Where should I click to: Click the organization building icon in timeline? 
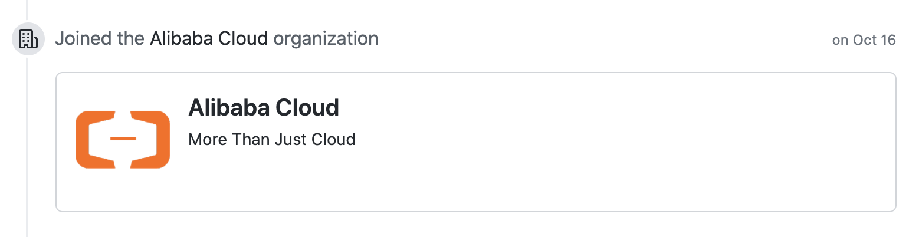28,39
